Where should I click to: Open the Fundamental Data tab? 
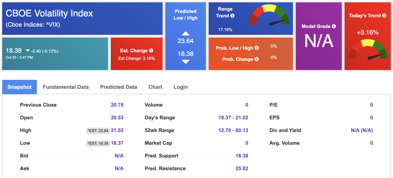(x=66, y=87)
